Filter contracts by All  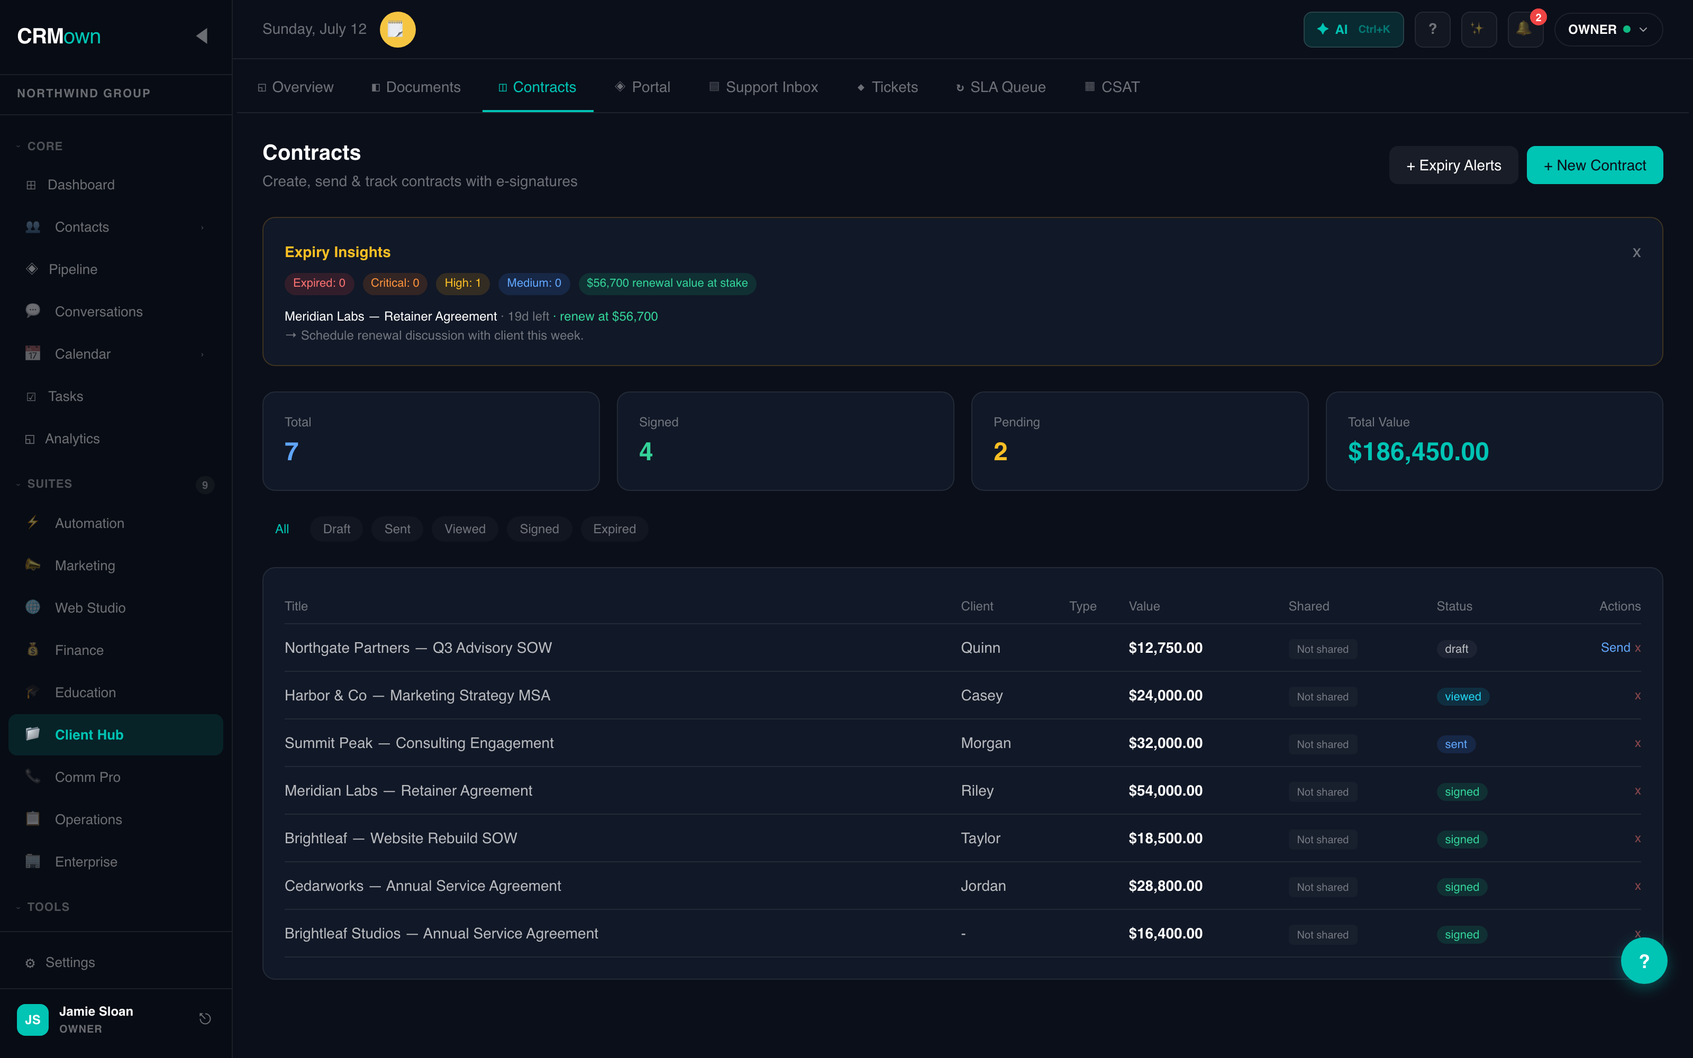(x=282, y=529)
